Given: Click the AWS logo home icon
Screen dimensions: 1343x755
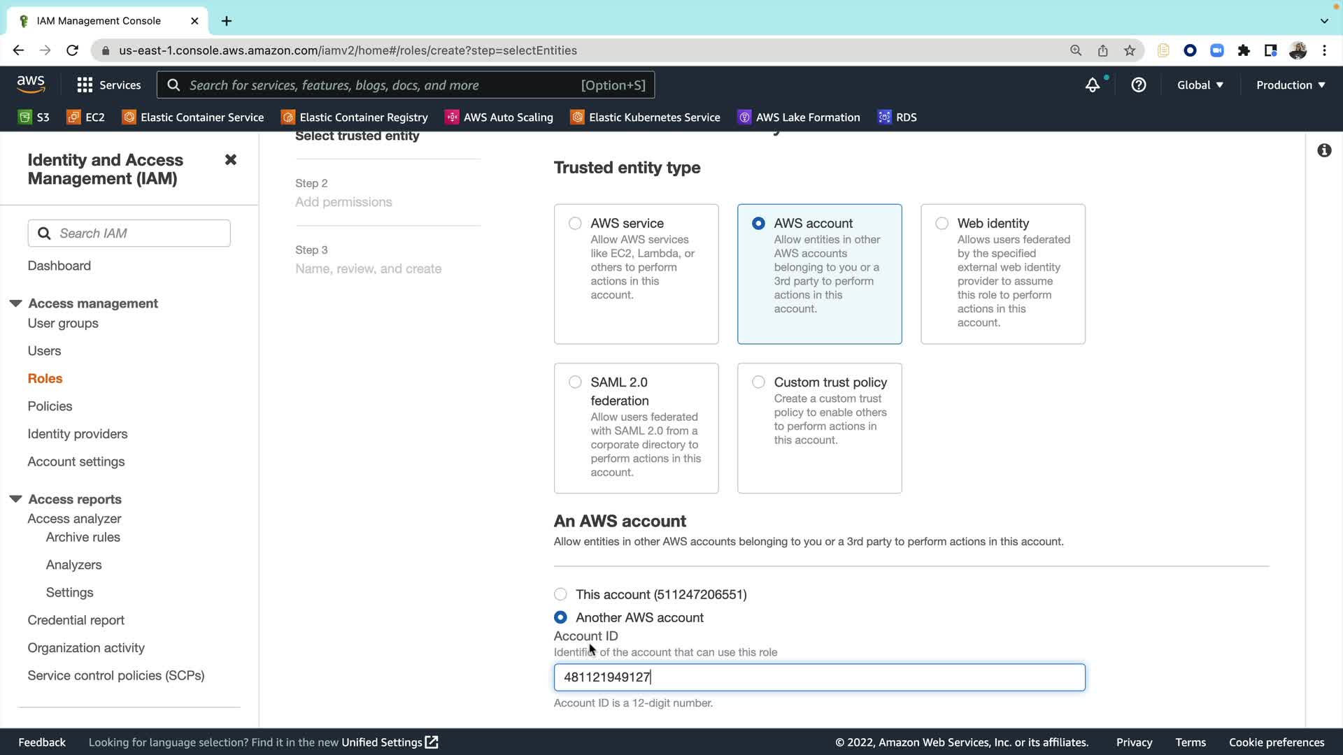Looking at the screenshot, I should coord(31,85).
